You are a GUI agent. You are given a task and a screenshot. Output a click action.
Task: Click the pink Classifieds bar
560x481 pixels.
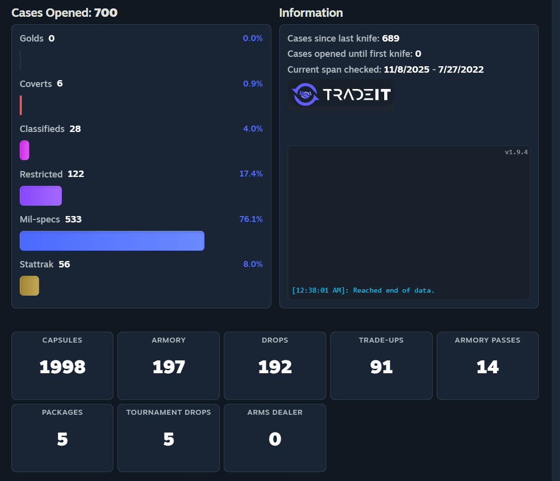coord(24,150)
